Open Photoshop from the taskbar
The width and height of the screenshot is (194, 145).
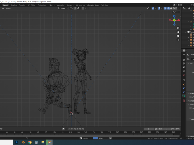[x=17, y=142]
